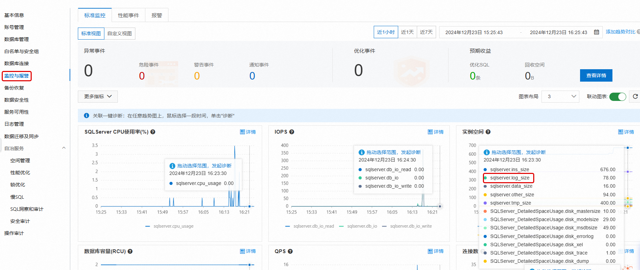Image resolution: width=640 pixels, height=270 pixels.
Task: Open 账号管理 in the sidebar
Action: coord(14,27)
